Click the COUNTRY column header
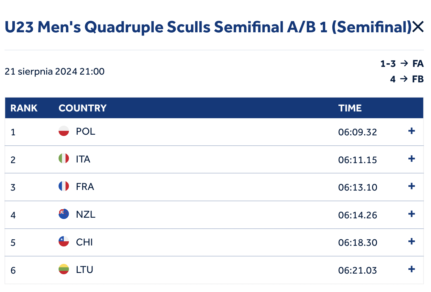431x292 pixels. [83, 108]
